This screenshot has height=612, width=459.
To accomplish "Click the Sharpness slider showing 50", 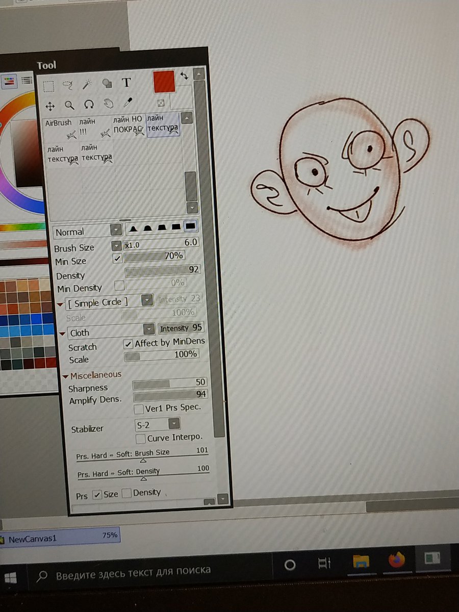I will (169, 383).
